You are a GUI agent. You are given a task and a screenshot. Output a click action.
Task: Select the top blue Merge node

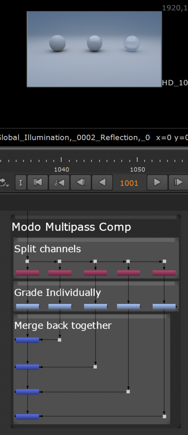tap(28, 340)
